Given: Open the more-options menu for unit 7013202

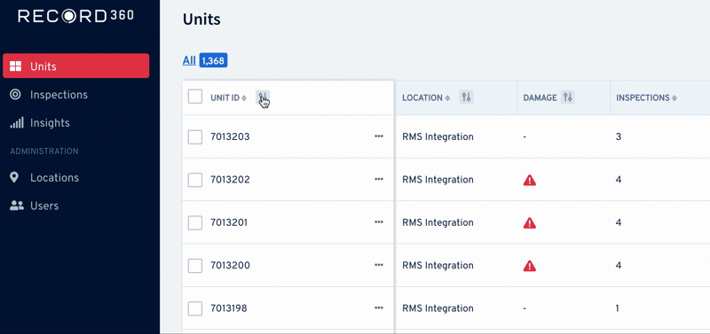Looking at the screenshot, I should coord(379,179).
